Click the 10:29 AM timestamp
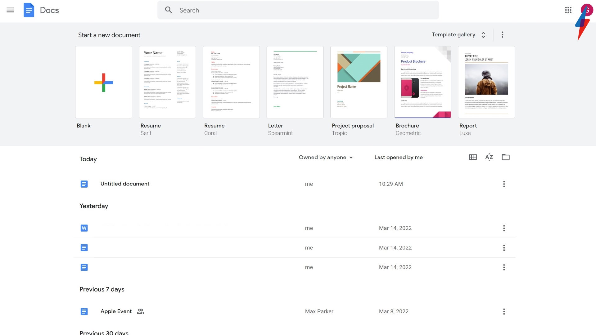The image size is (596, 335). pyautogui.click(x=391, y=184)
